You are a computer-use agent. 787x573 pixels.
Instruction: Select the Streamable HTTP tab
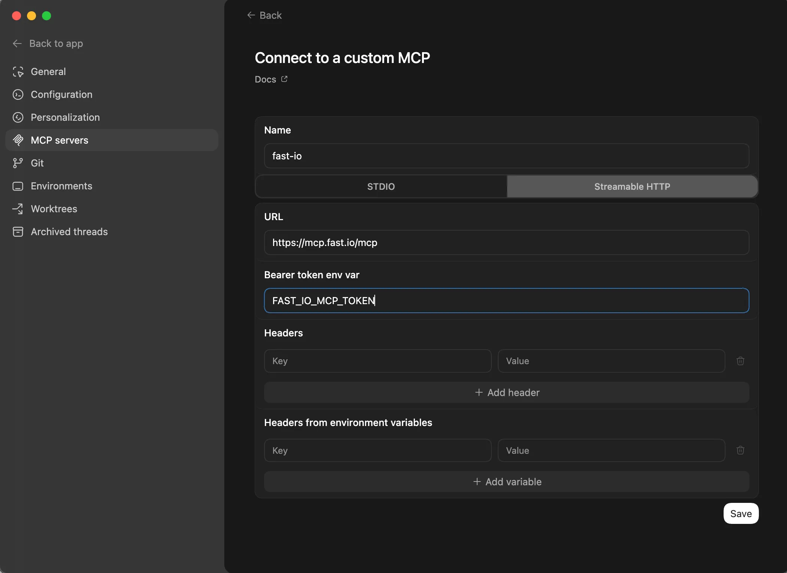pyautogui.click(x=632, y=186)
